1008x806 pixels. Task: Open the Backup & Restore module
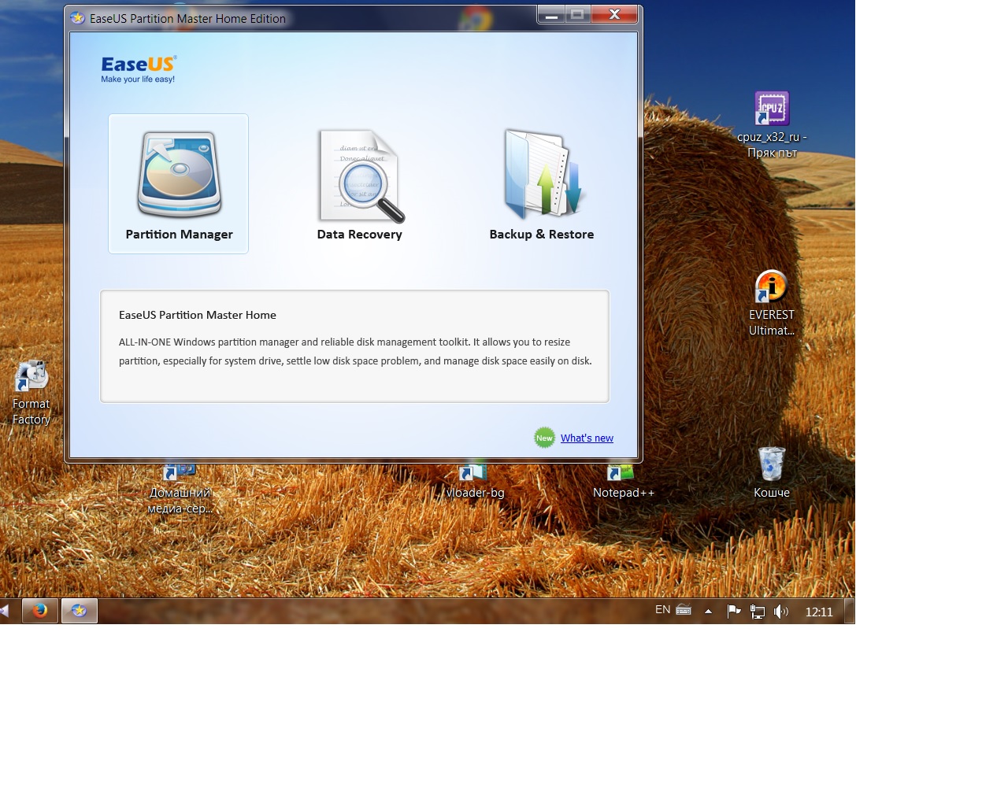coord(542,184)
